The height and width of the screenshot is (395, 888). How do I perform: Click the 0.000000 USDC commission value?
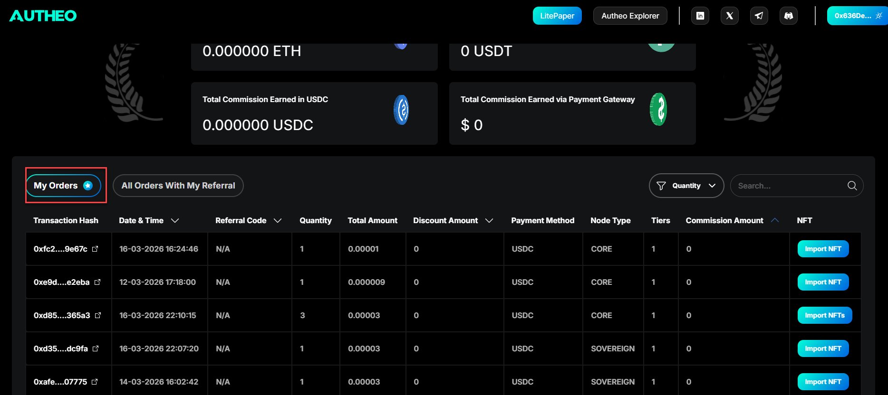[x=258, y=125]
